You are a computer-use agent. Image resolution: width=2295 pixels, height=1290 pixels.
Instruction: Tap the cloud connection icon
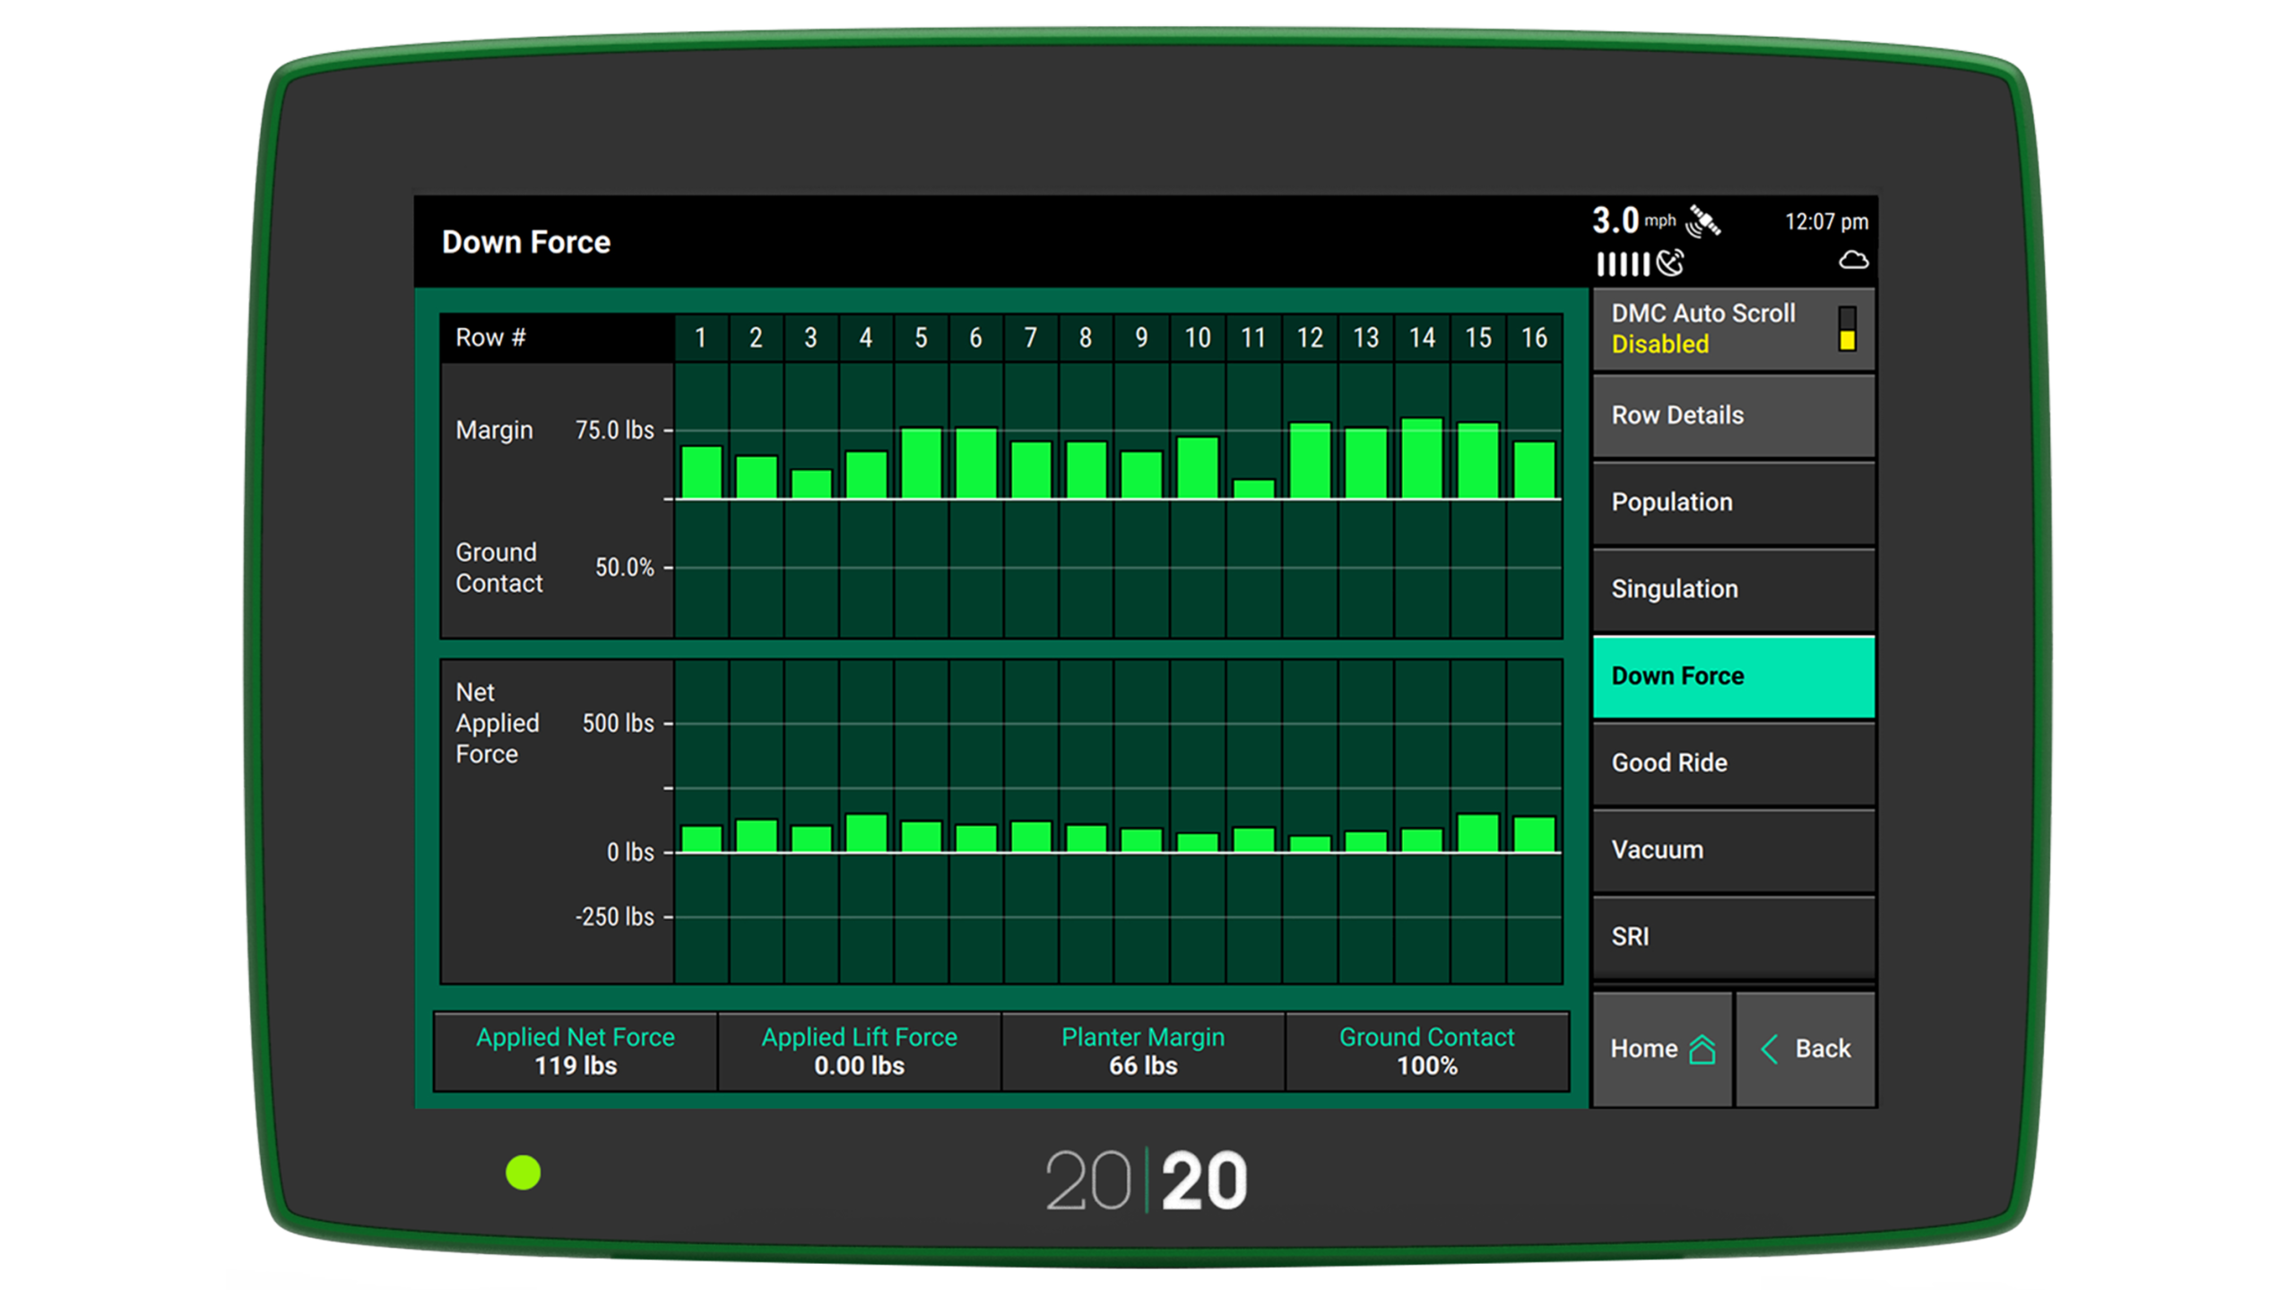pyautogui.click(x=1852, y=261)
